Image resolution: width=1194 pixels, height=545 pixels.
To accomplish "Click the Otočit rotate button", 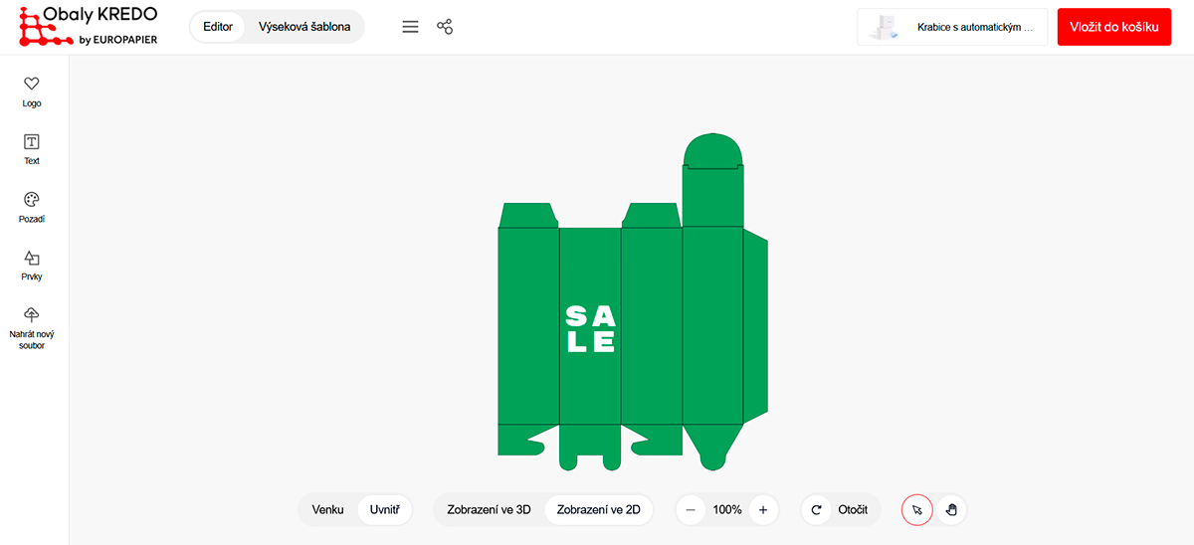I will tap(841, 510).
